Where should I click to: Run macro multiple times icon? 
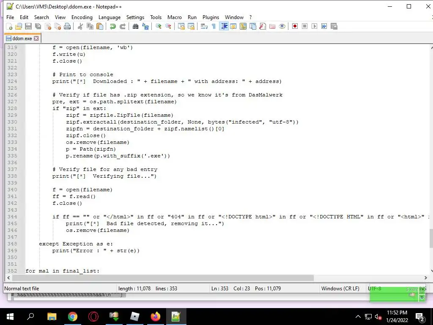(x=324, y=26)
